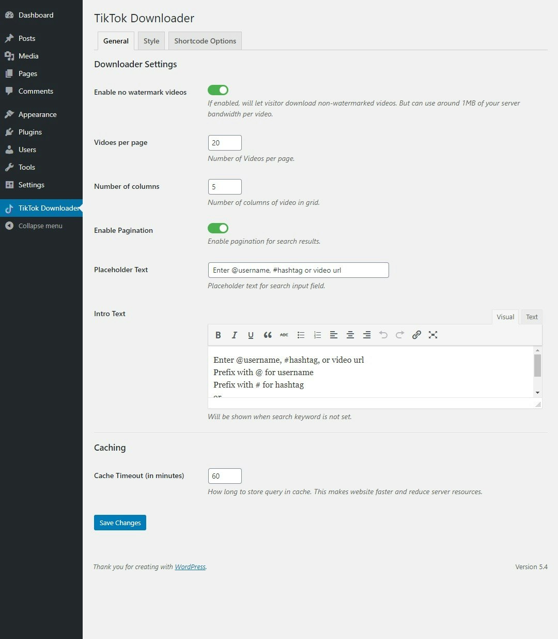This screenshot has width=558, height=639.
Task: Open the WordPress footer link
Action: (x=190, y=567)
